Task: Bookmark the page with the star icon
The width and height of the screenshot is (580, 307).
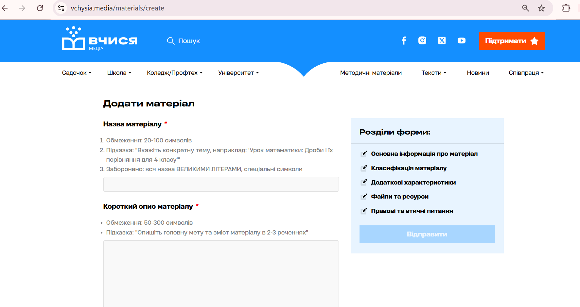Action: pos(541,8)
